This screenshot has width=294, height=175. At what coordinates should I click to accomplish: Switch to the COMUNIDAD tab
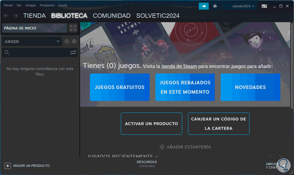[112, 15]
